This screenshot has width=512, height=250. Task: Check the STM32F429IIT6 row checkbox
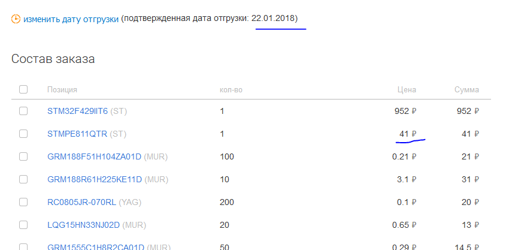pyautogui.click(x=23, y=111)
